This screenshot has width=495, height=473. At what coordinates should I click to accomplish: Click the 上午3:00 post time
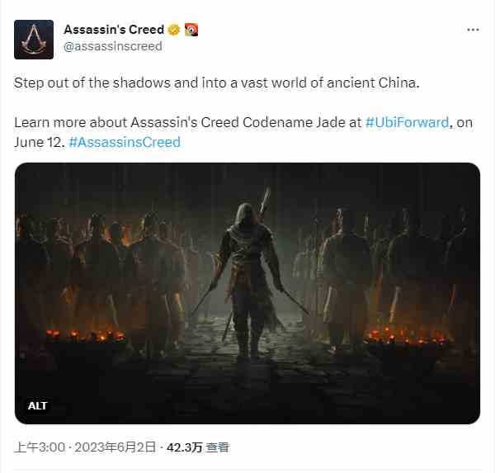pyautogui.click(x=40, y=447)
